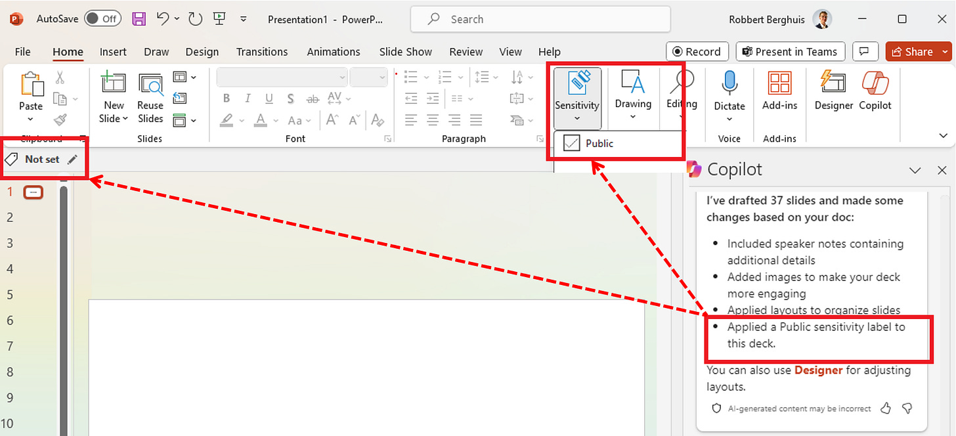Switch to the Transitions tab
956x436 pixels.
coord(262,52)
